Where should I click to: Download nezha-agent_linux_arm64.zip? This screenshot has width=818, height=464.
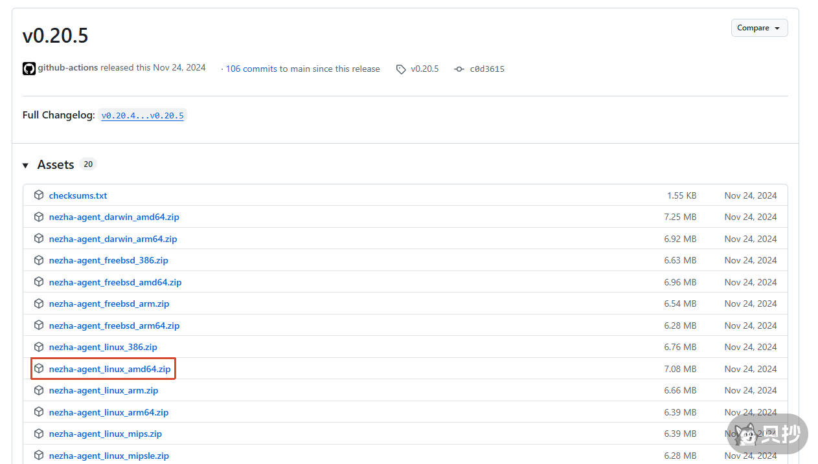pos(109,412)
